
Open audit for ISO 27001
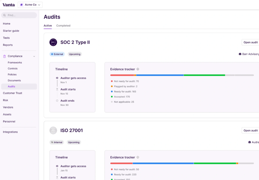(x=250, y=131)
